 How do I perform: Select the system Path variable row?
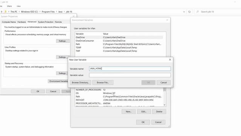click(x=119, y=97)
